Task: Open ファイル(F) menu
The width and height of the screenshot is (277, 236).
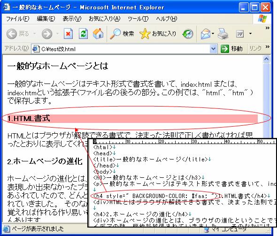Action: [18, 19]
